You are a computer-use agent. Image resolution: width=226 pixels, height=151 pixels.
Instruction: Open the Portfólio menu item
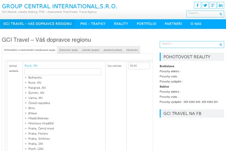tap(147, 24)
